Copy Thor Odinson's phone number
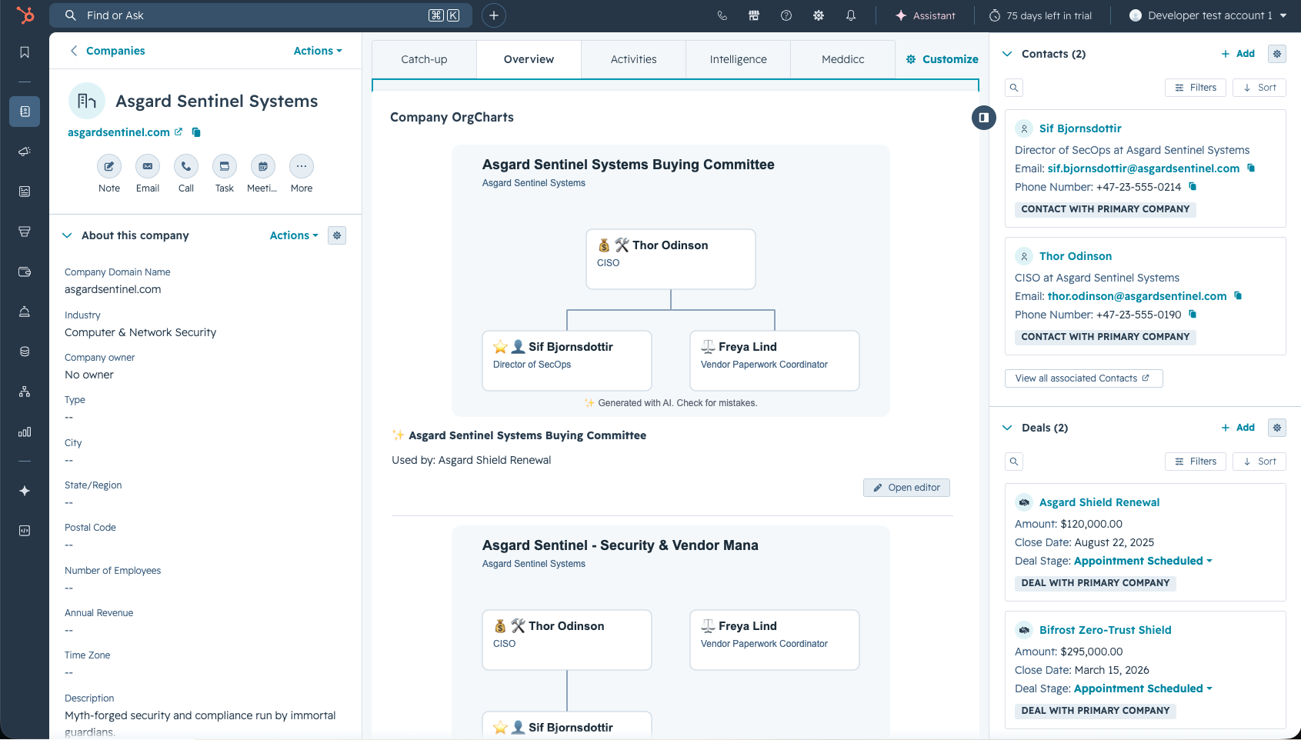Screen dimensions: 1301x740 coord(1193,314)
